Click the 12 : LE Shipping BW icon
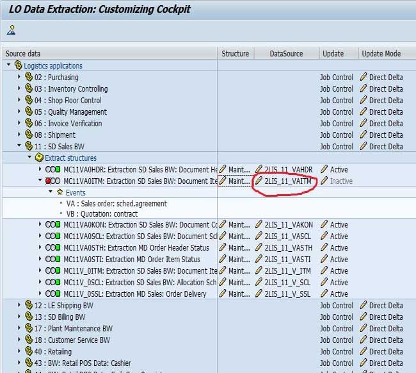 [29, 304]
